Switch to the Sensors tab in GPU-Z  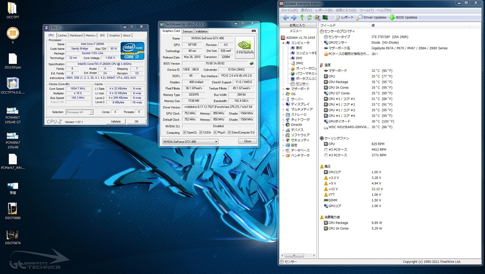click(188, 31)
